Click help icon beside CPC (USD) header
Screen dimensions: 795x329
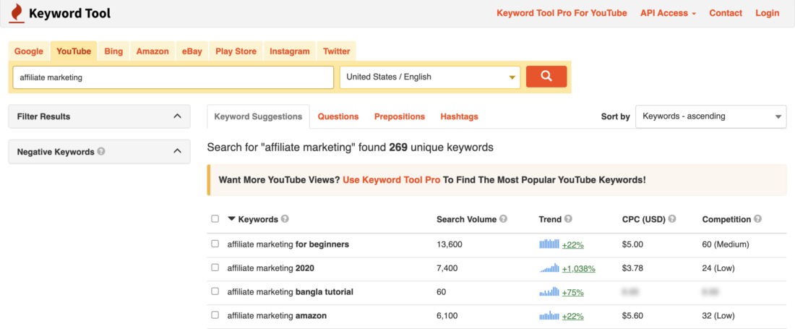(x=672, y=219)
